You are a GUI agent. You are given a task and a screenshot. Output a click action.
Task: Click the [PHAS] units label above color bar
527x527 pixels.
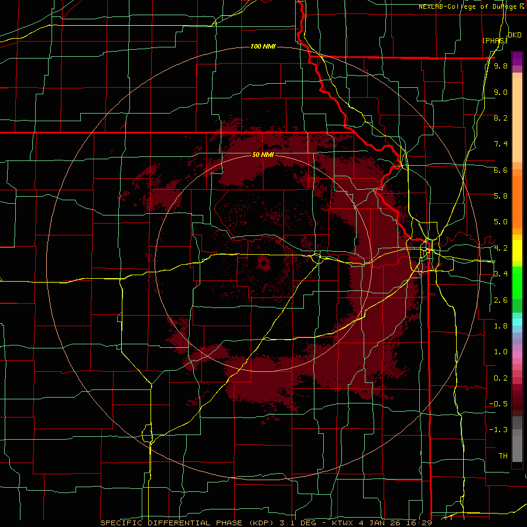495,40
